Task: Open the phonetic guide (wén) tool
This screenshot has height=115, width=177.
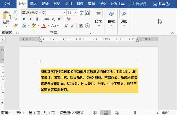Action: click(x=81, y=12)
